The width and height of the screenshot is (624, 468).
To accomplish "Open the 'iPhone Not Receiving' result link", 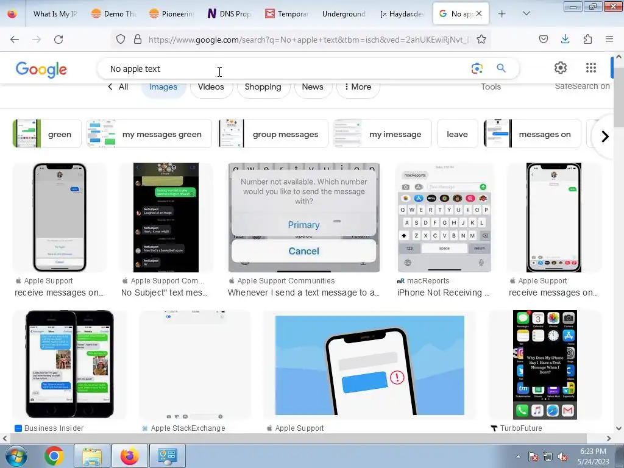I will click(x=443, y=292).
